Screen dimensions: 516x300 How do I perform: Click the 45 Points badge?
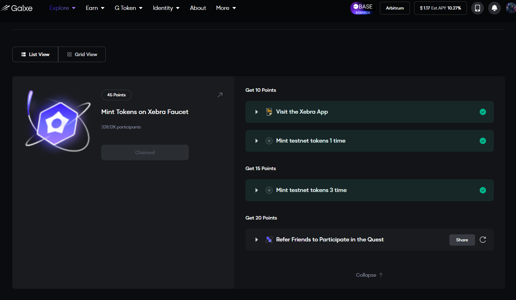(x=116, y=95)
